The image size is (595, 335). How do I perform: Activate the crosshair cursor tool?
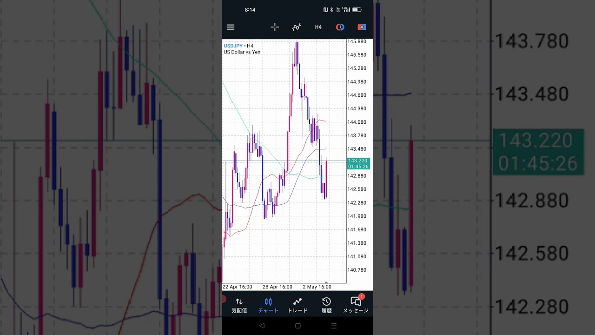[x=275, y=27]
